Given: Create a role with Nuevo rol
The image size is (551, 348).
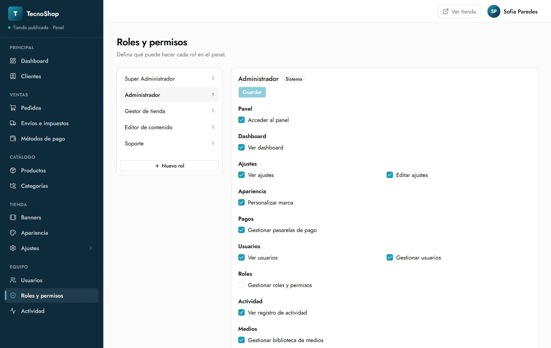Looking at the screenshot, I should [x=169, y=166].
